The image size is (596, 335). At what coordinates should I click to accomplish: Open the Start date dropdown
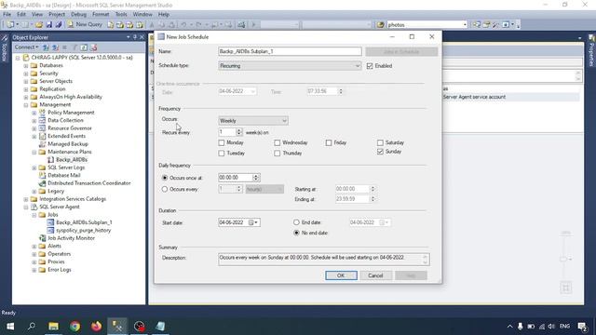[x=257, y=222]
